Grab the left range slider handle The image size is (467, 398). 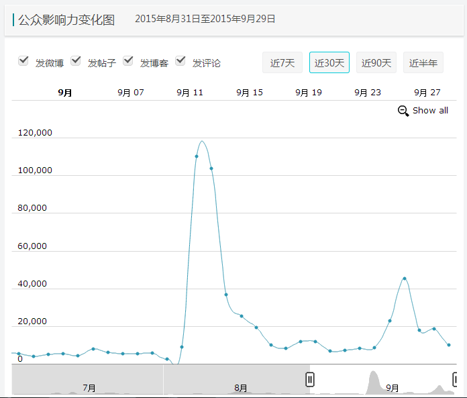[x=310, y=379]
